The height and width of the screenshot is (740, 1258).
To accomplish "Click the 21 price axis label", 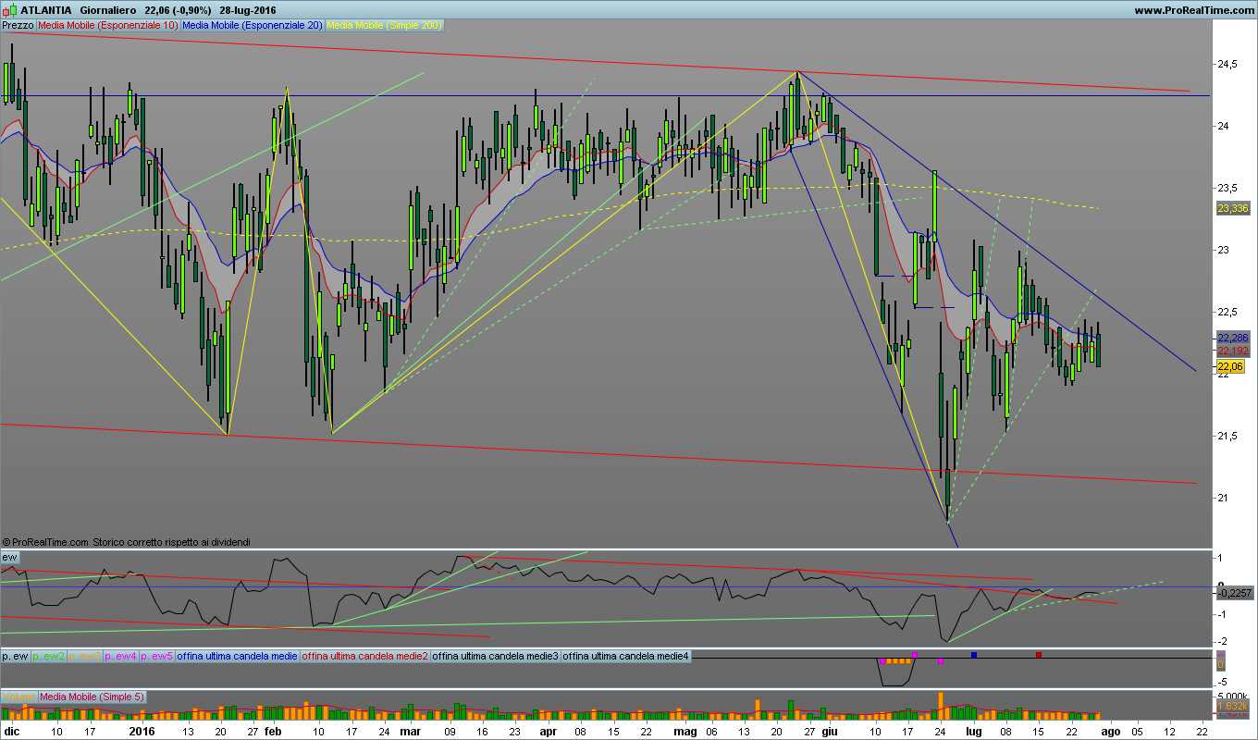I will pyautogui.click(x=1224, y=498).
